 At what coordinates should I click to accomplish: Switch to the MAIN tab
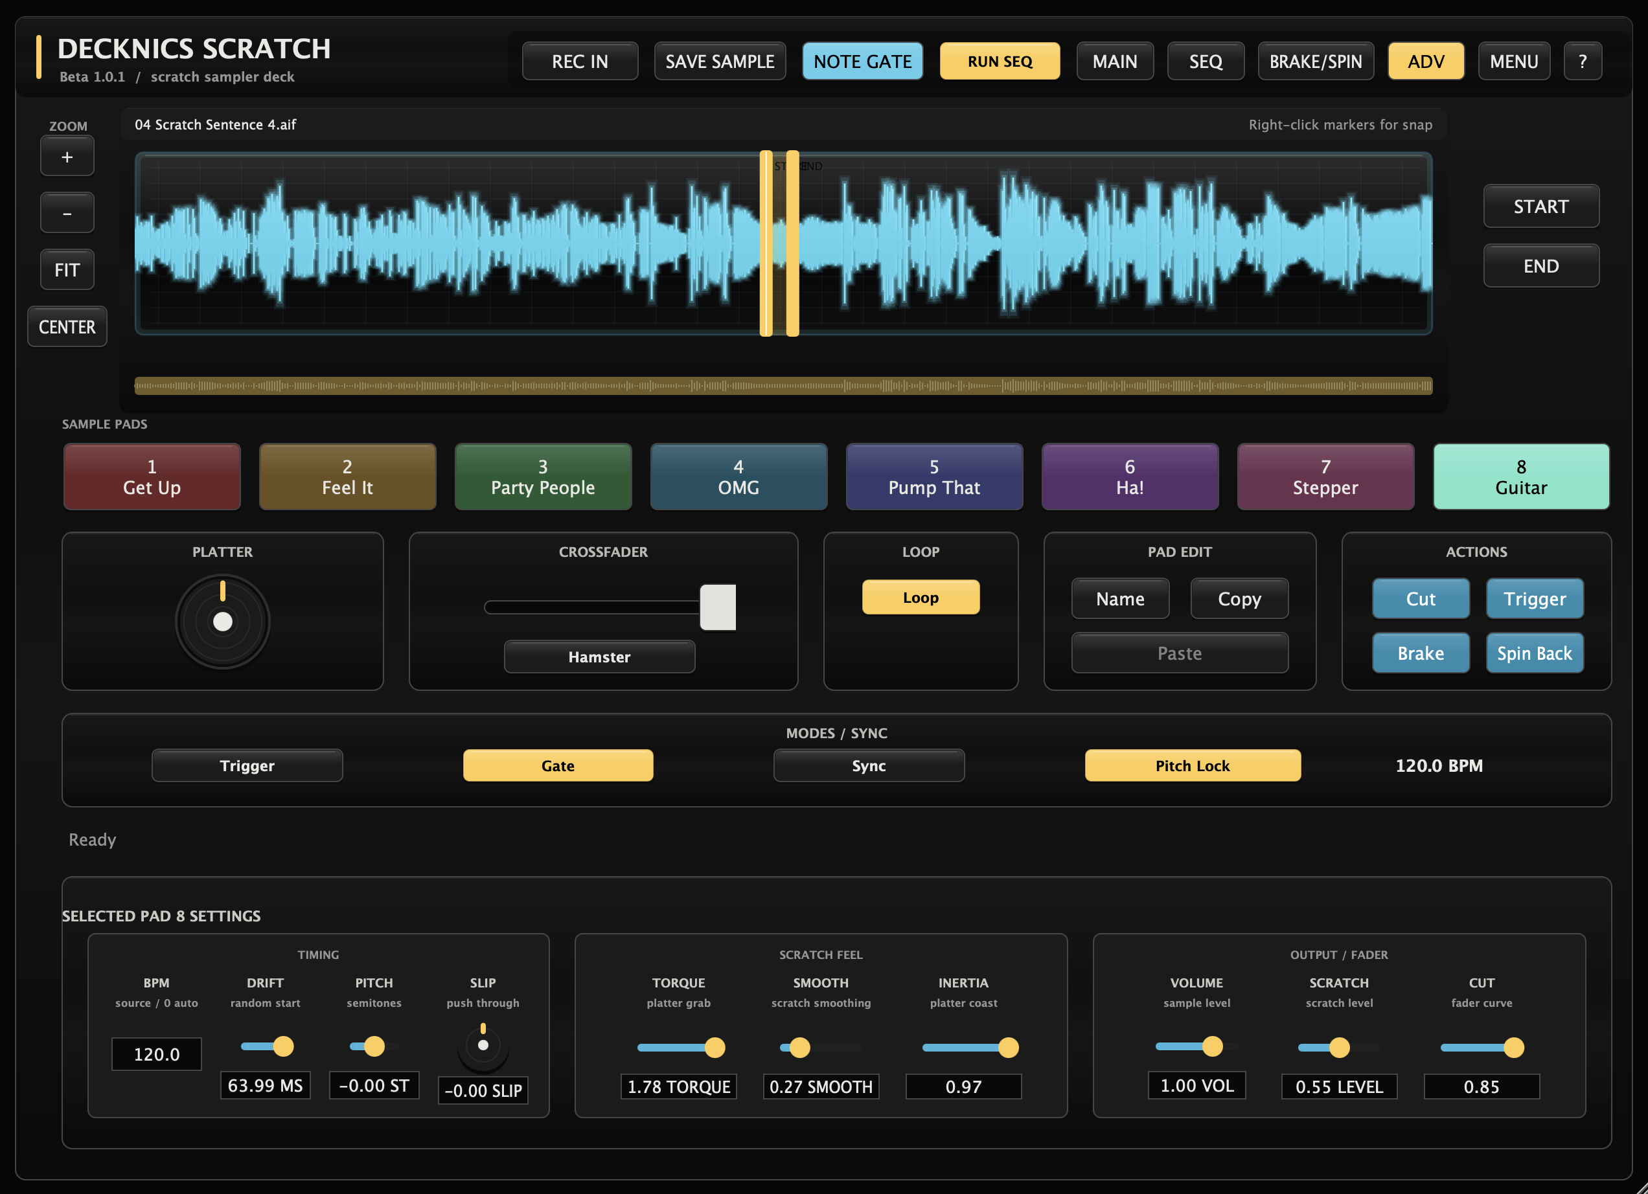(1115, 61)
